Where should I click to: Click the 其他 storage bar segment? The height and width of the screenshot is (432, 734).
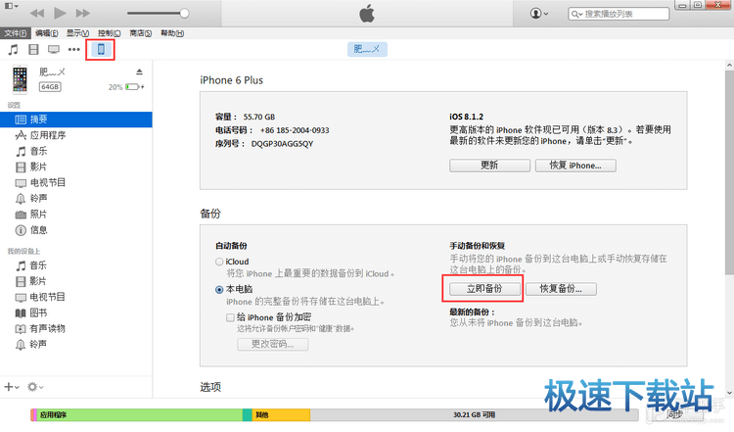[x=281, y=414]
